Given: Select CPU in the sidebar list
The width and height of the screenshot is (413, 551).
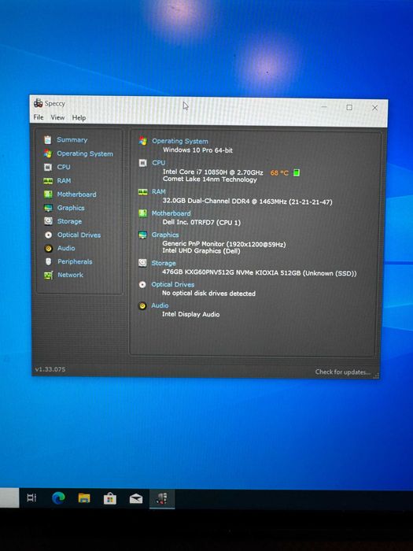Looking at the screenshot, I should pos(64,167).
